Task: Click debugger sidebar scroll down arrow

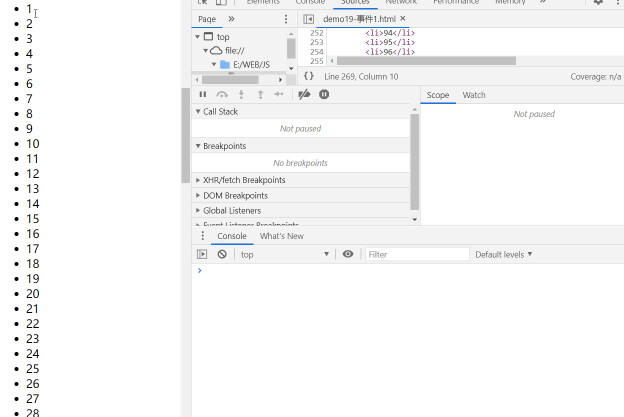Action: pos(414,219)
